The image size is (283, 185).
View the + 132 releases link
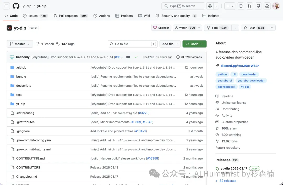coord(226,181)
